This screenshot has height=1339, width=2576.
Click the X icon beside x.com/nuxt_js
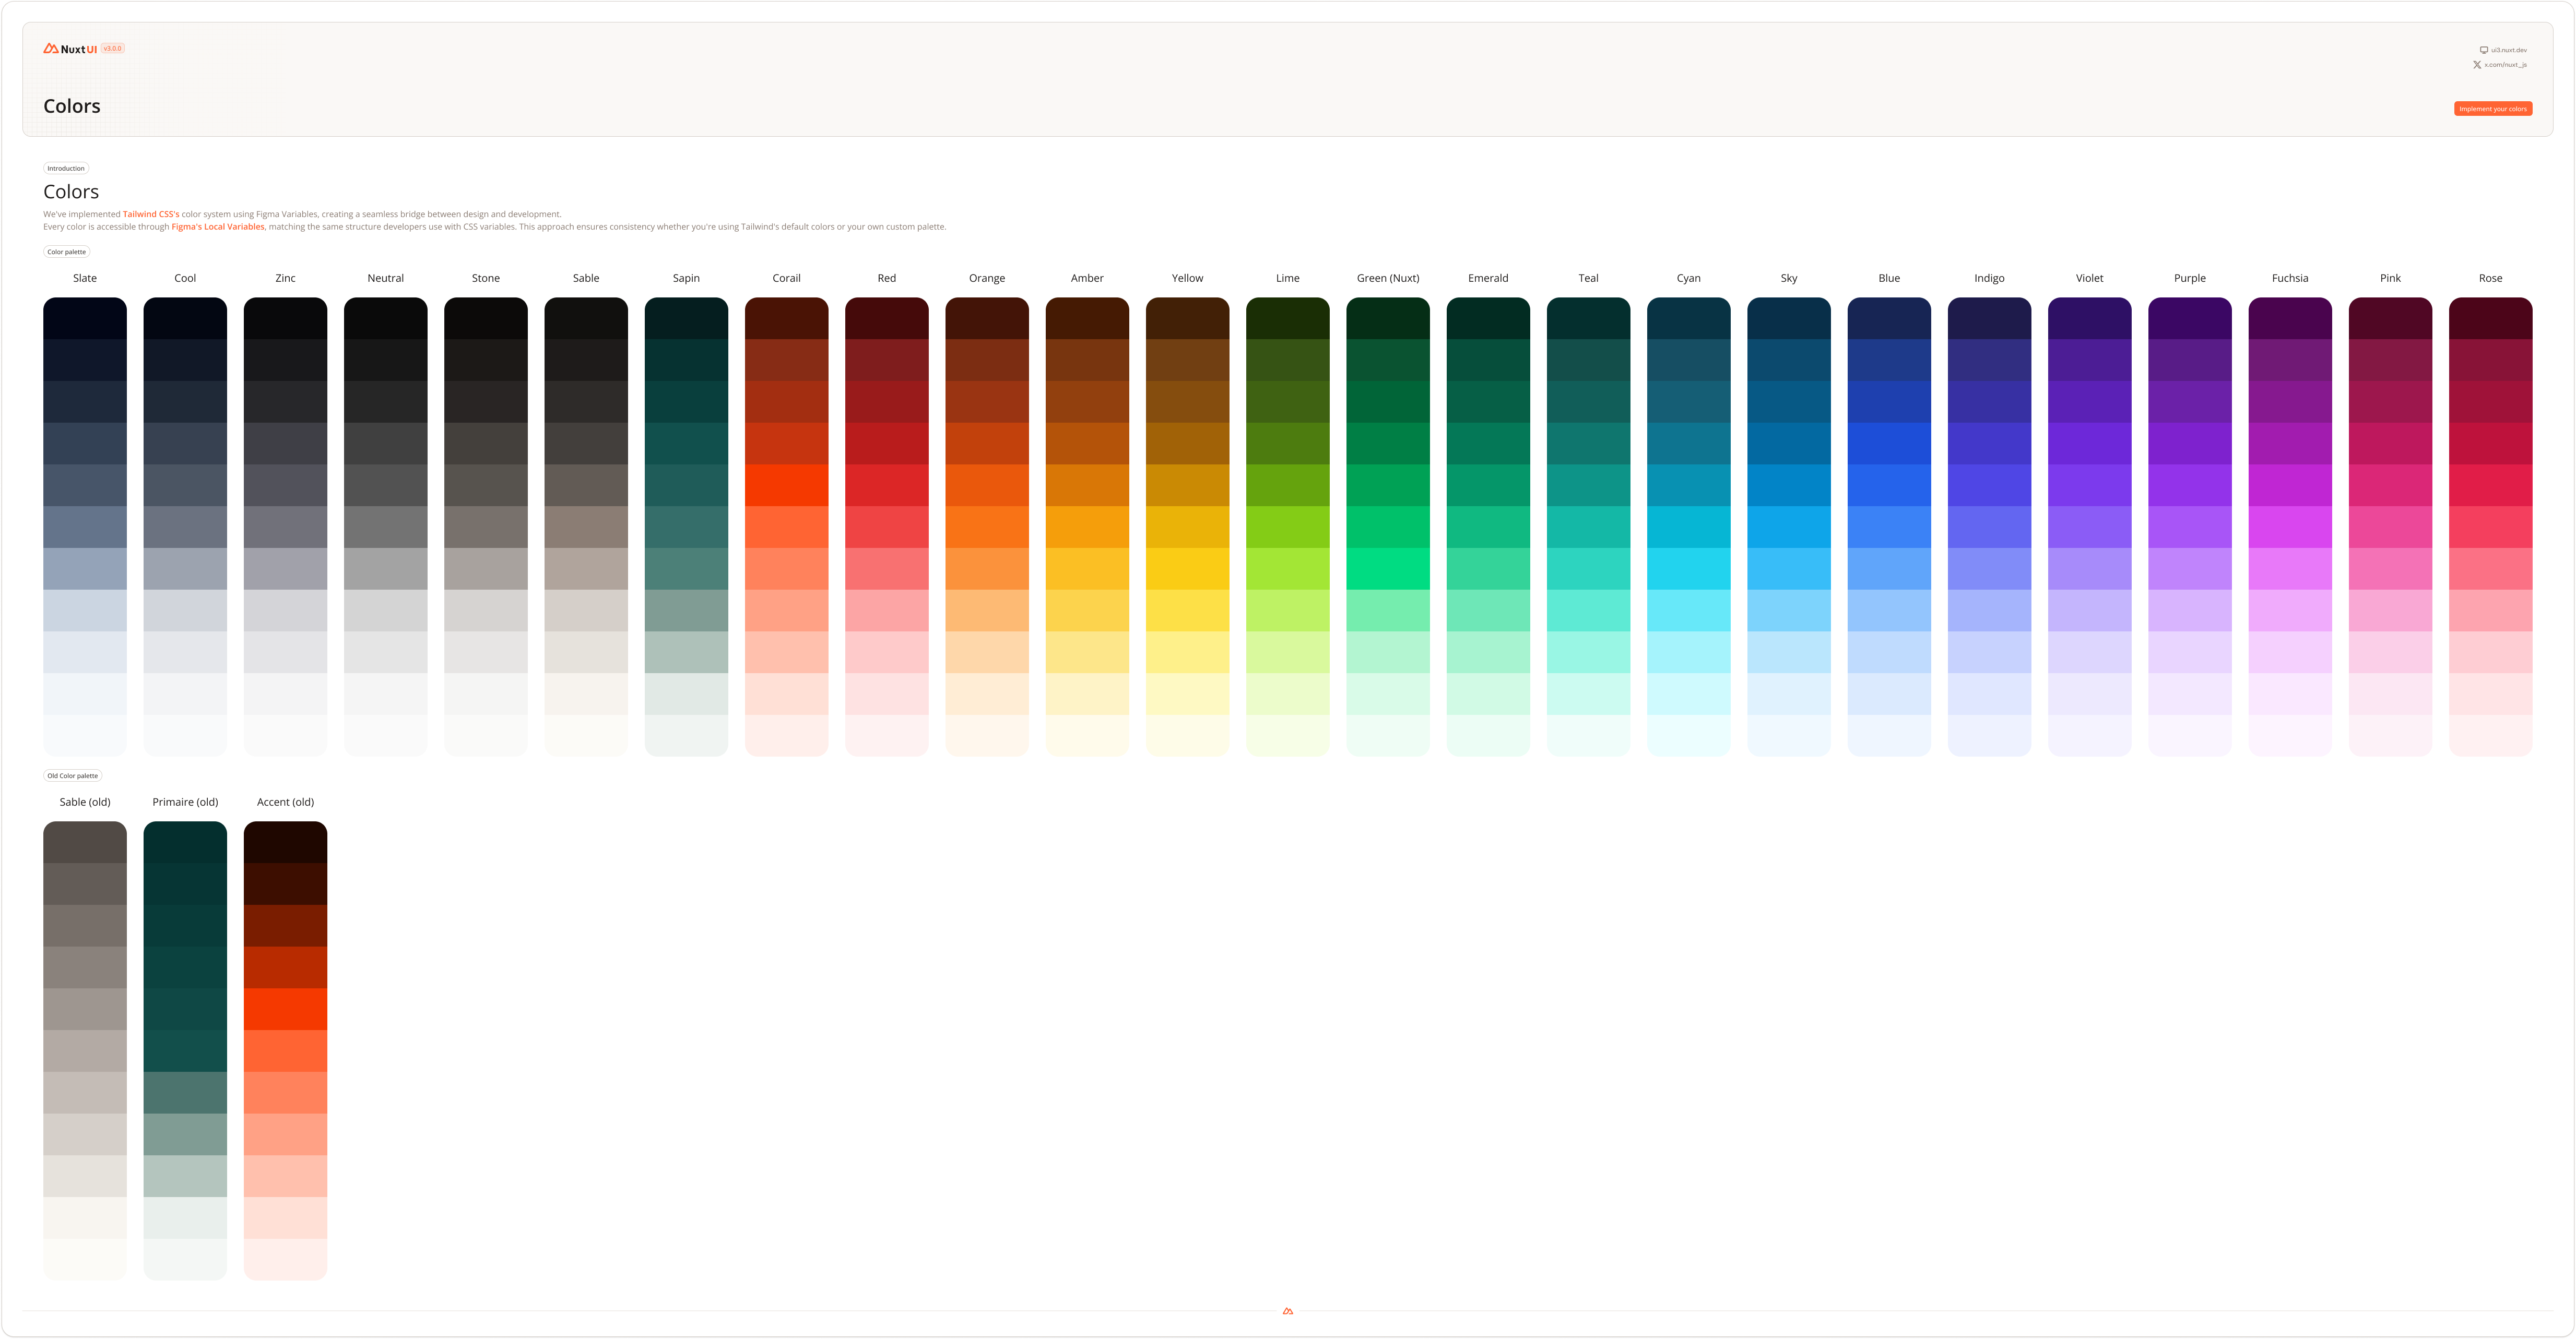tap(2477, 65)
